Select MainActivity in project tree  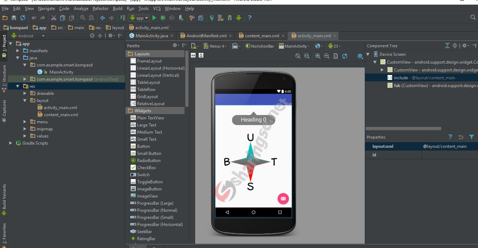click(x=61, y=72)
